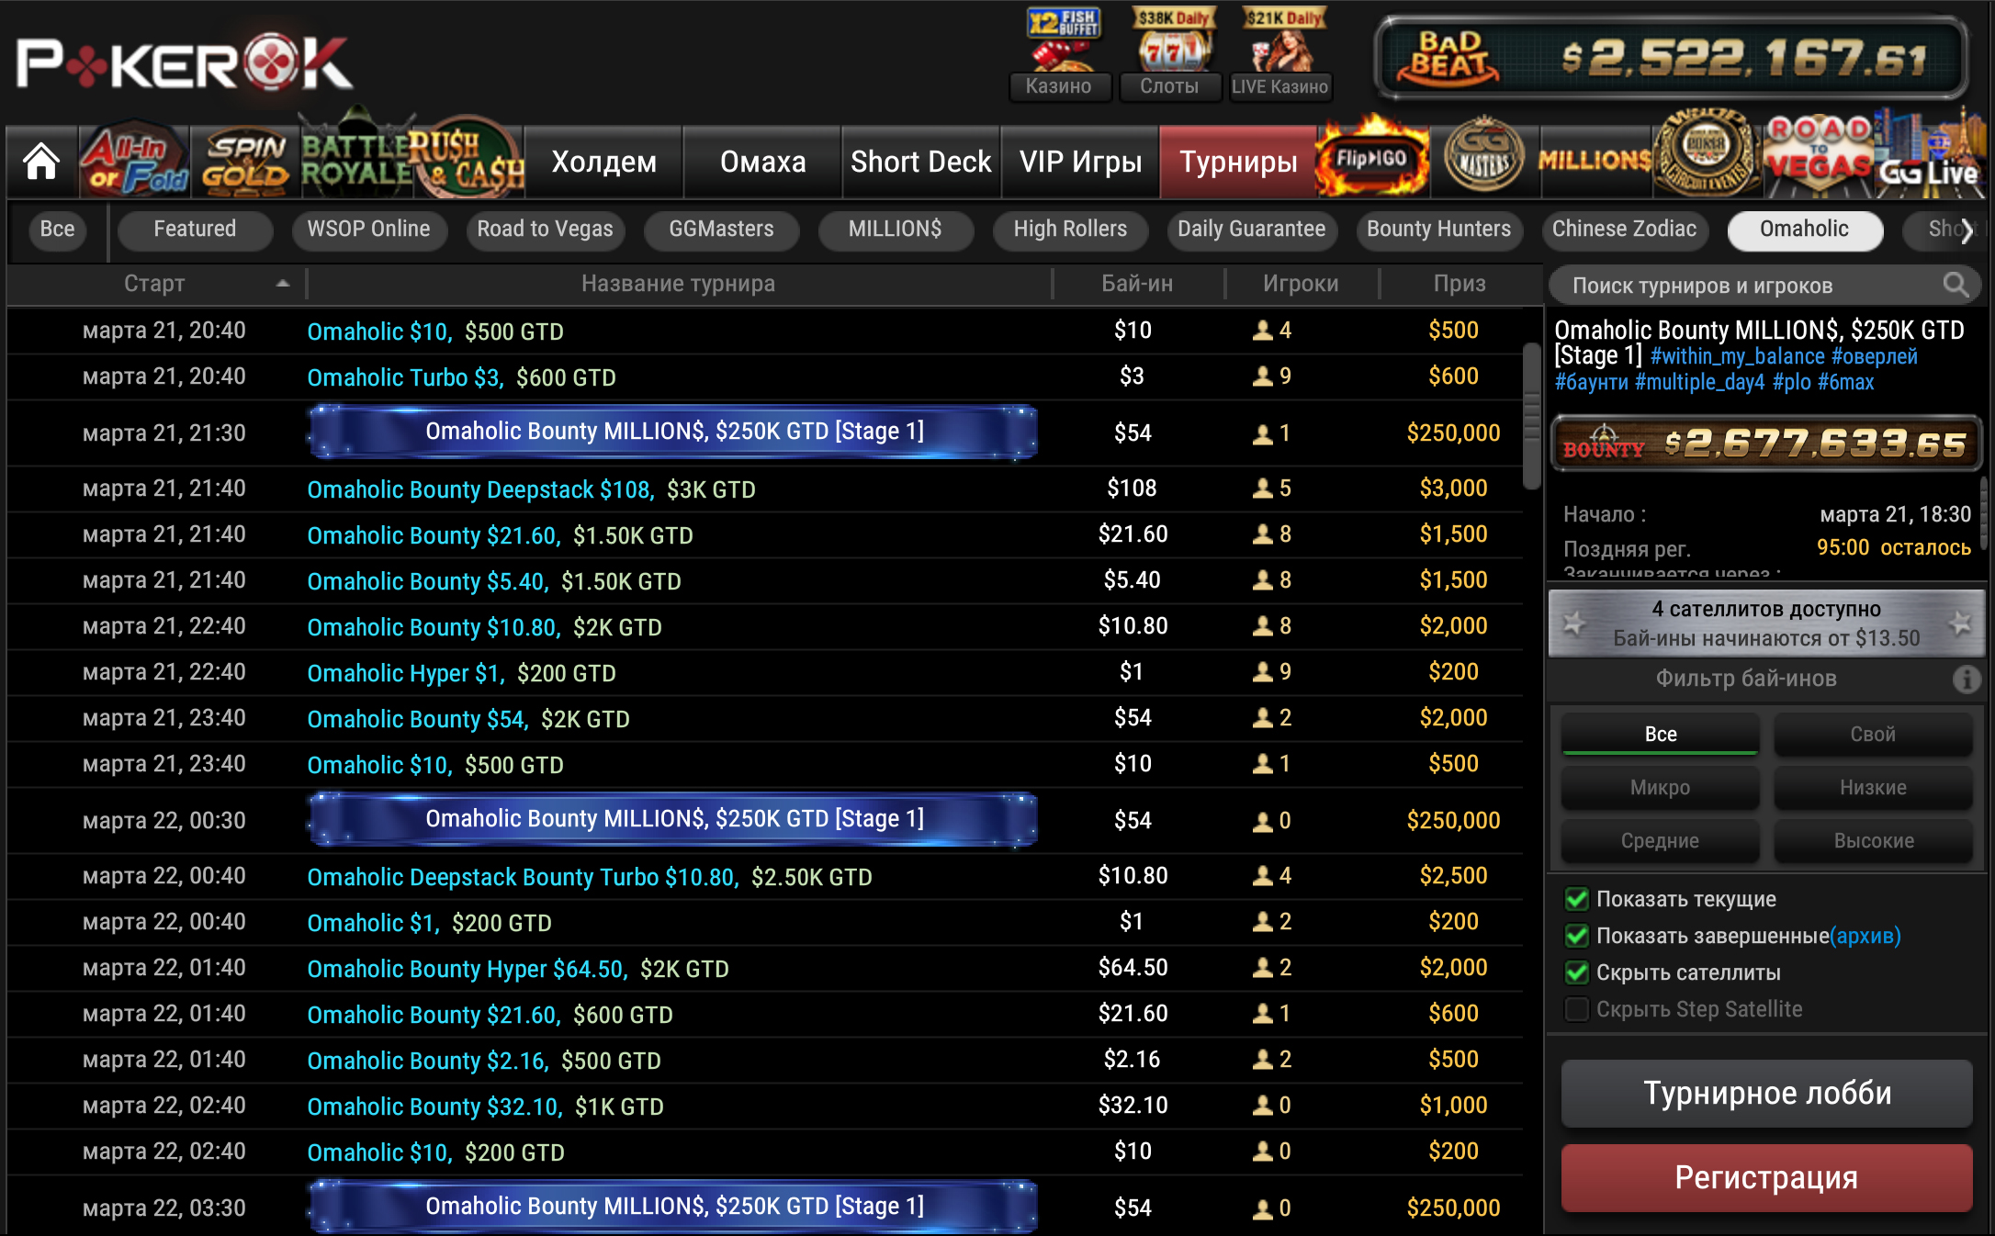Open the Flip&Go flaming icon
The height and width of the screenshot is (1236, 1995).
1372,158
